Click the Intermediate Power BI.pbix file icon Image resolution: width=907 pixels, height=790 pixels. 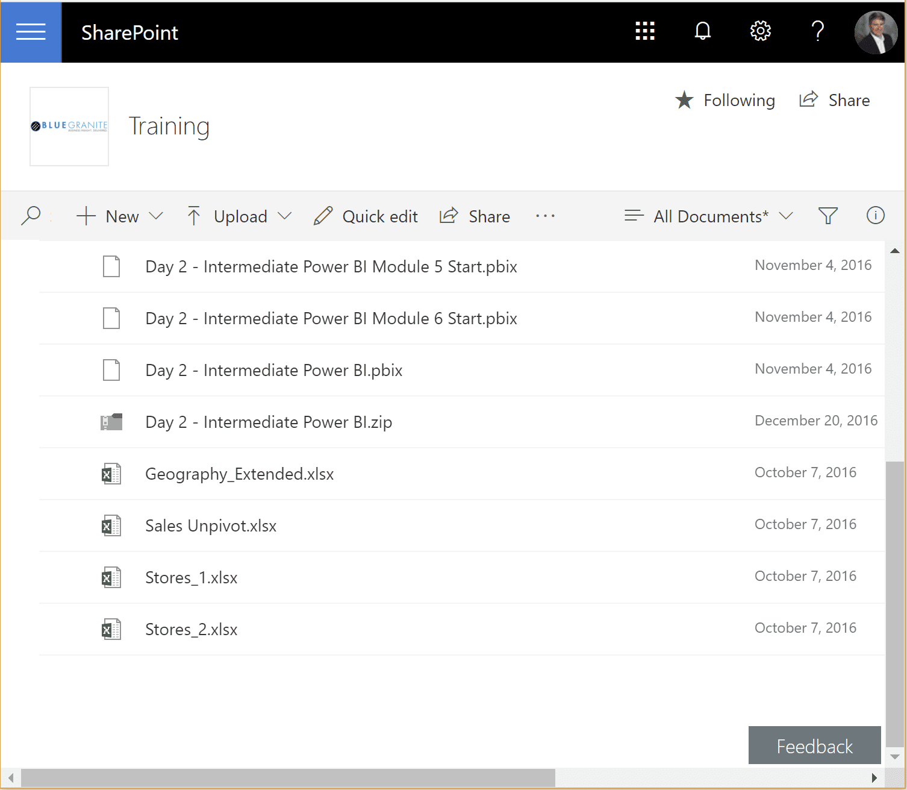111,370
